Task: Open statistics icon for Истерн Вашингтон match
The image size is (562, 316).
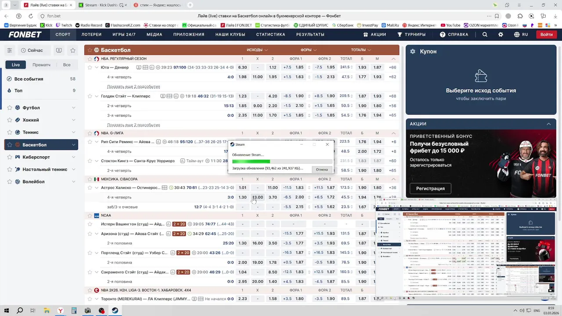Action: click(169, 224)
